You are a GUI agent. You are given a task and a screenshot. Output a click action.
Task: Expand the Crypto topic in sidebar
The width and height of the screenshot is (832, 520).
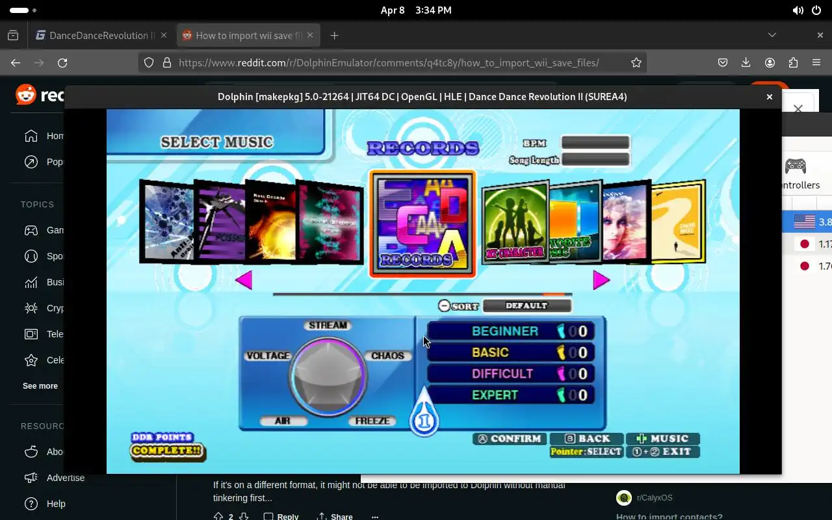[x=44, y=308]
